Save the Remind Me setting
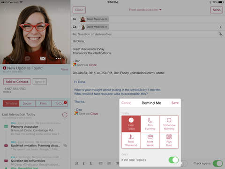 click(175, 103)
